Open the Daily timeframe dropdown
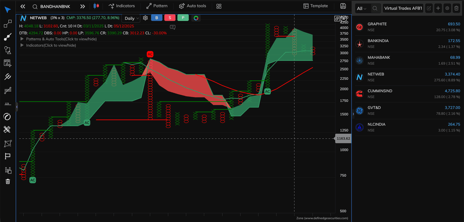The height and width of the screenshot is (222, 464). [x=132, y=18]
